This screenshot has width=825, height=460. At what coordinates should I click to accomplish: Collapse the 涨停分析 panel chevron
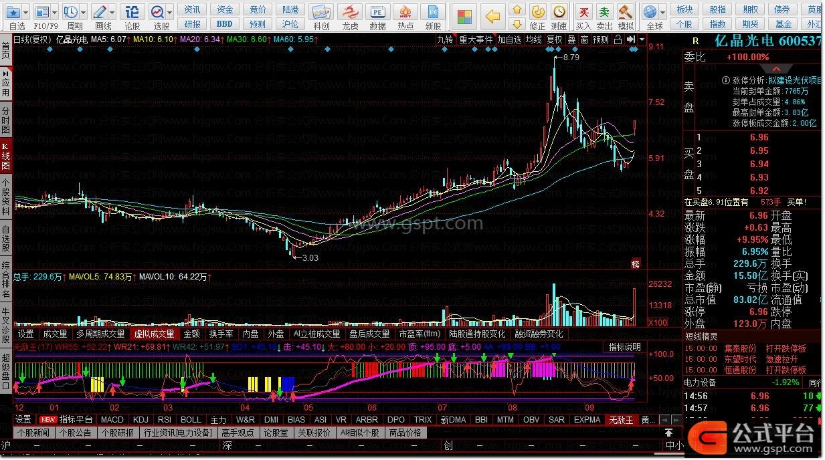point(776,69)
